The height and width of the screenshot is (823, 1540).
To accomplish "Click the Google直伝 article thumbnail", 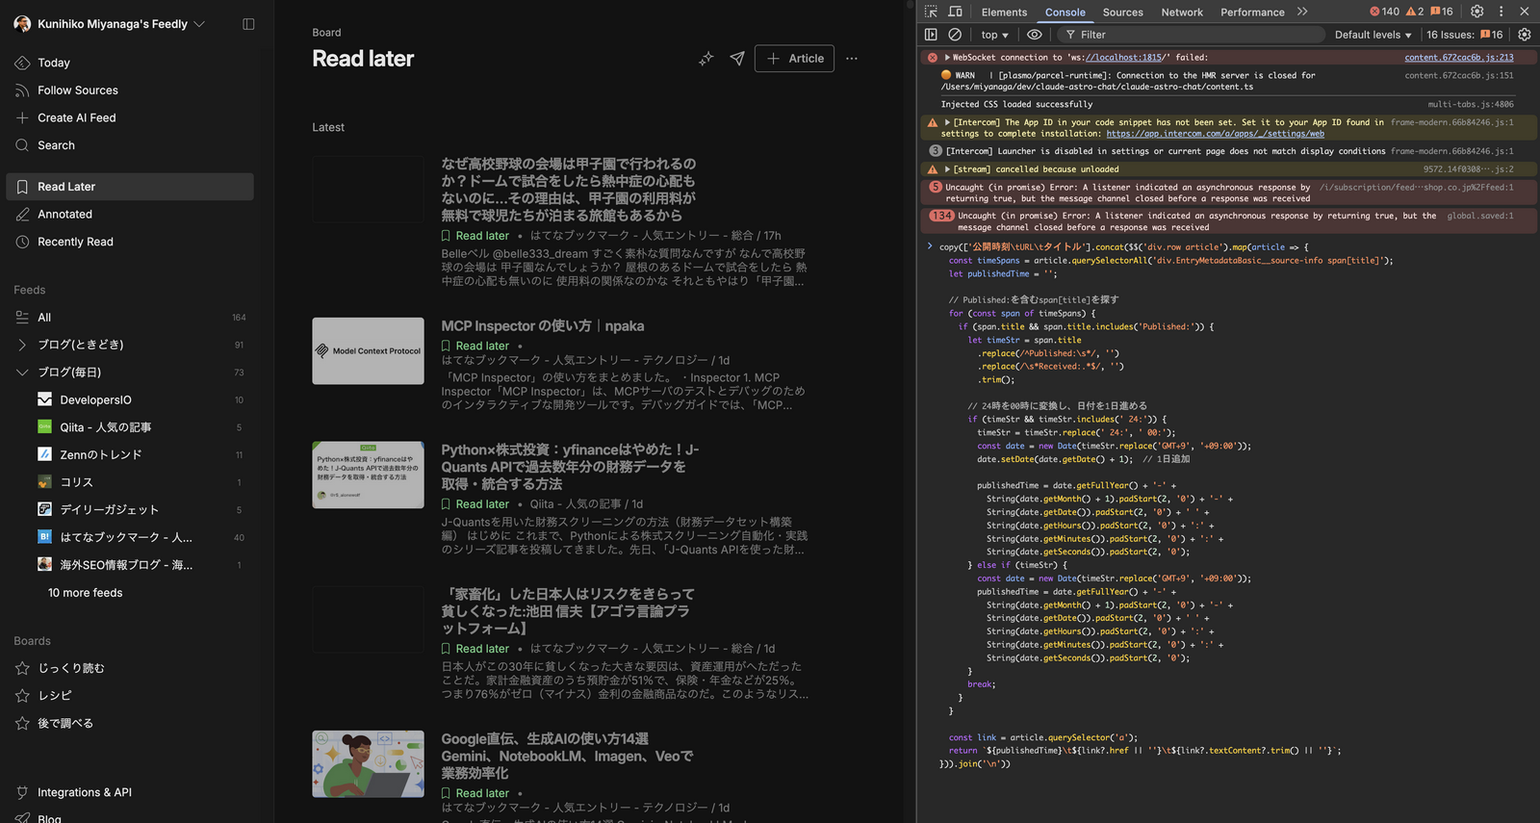I will (368, 763).
